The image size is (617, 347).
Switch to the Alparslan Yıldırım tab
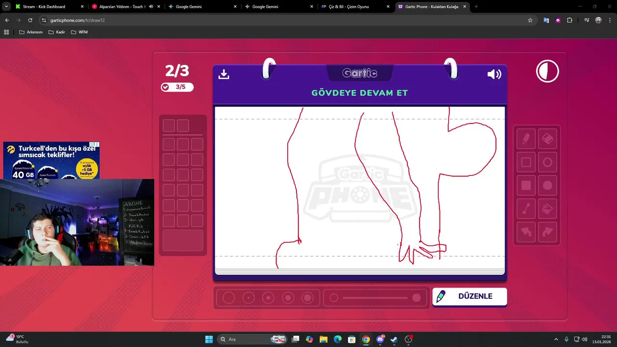click(123, 7)
